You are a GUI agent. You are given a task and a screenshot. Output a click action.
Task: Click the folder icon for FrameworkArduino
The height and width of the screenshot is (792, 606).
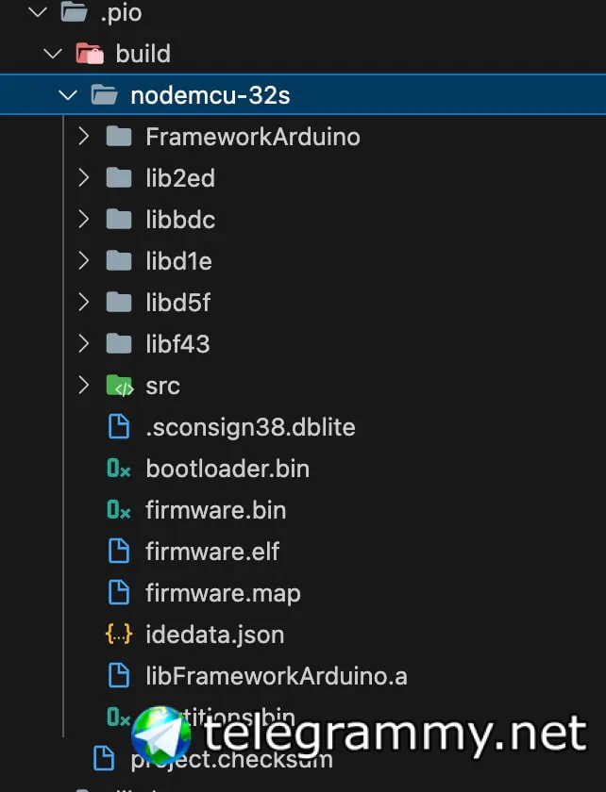(x=119, y=137)
